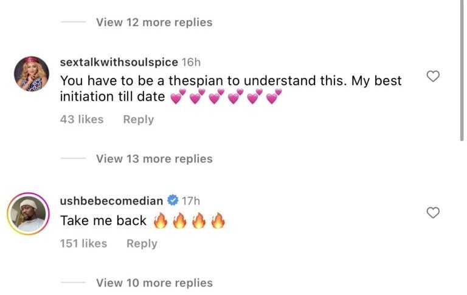Open sextalkwithsoulspice's profile picture

(32, 73)
